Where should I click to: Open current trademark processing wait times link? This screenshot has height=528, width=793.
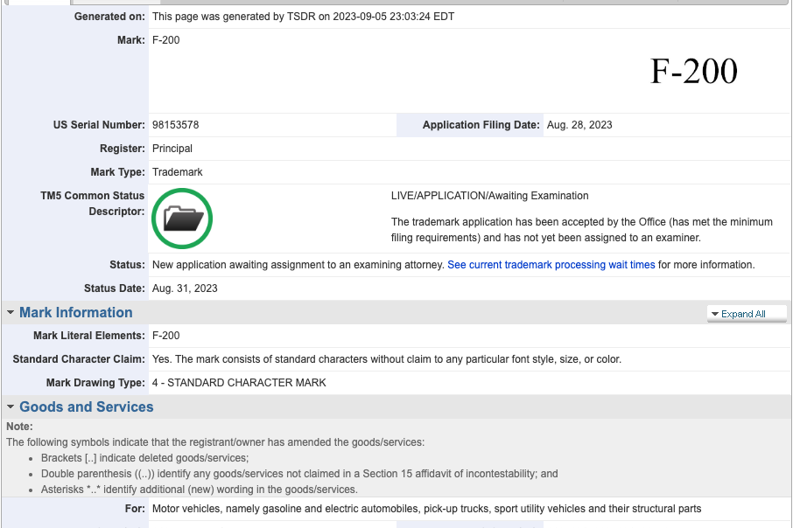tap(551, 265)
